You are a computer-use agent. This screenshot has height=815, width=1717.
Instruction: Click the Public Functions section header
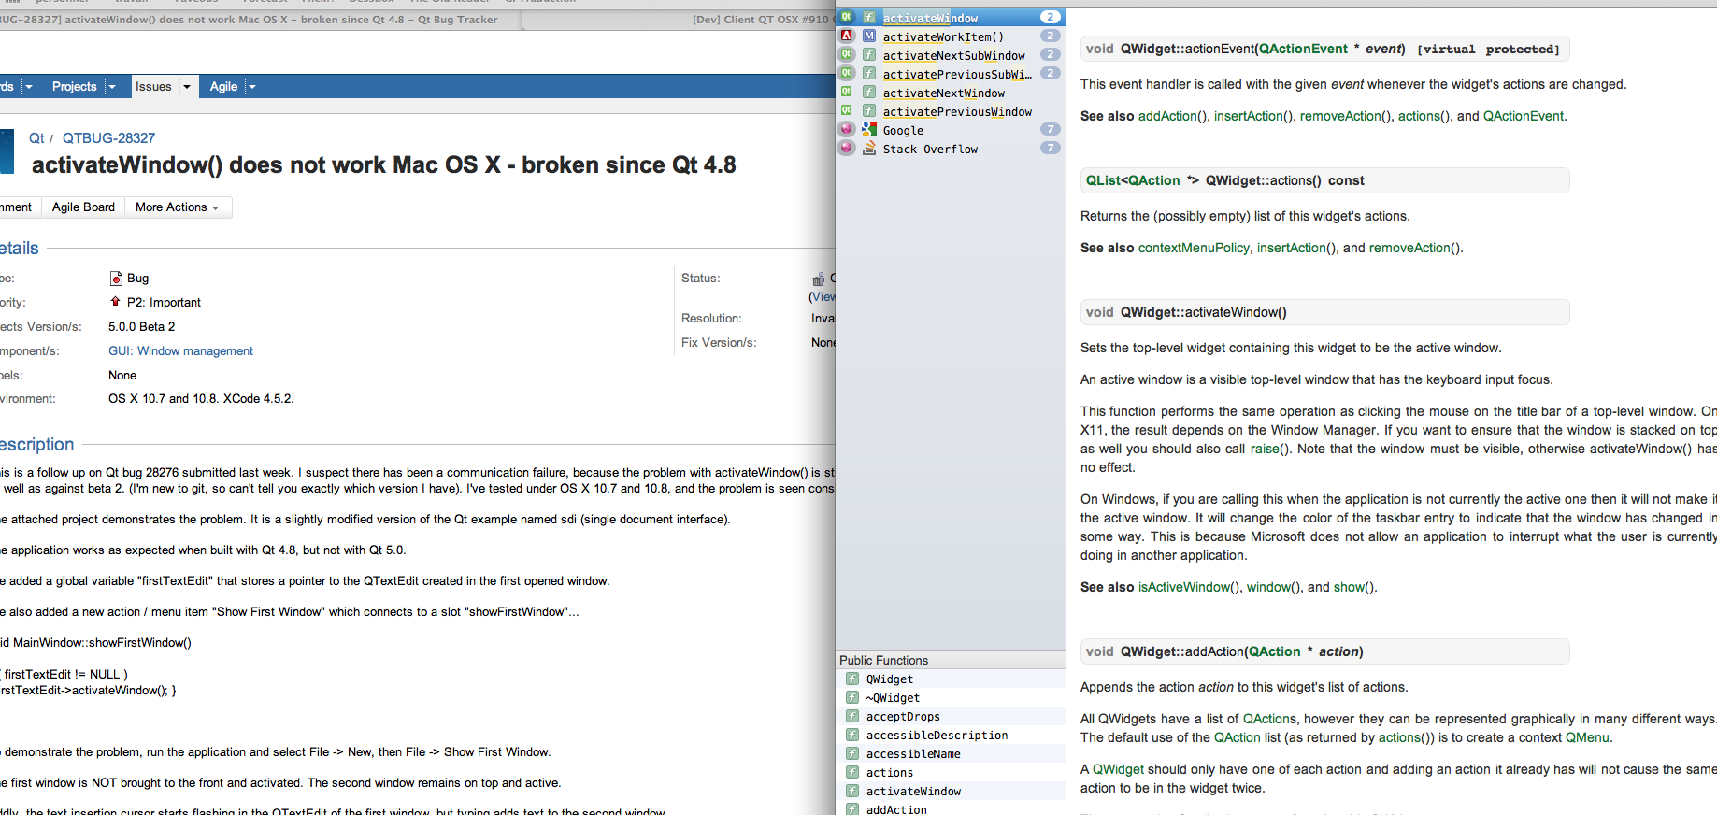coord(951,660)
